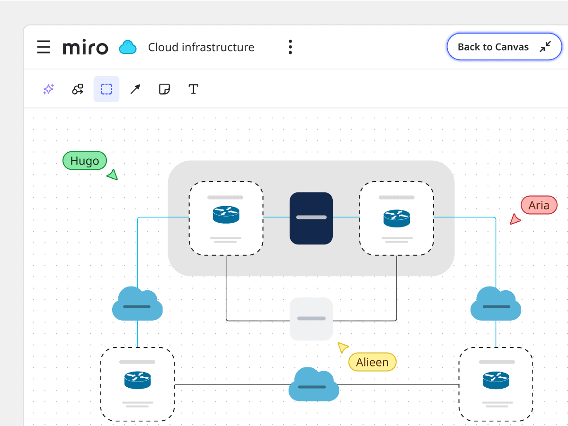The width and height of the screenshot is (568, 426).
Task: Open the three-dot board options menu
Action: 290,47
